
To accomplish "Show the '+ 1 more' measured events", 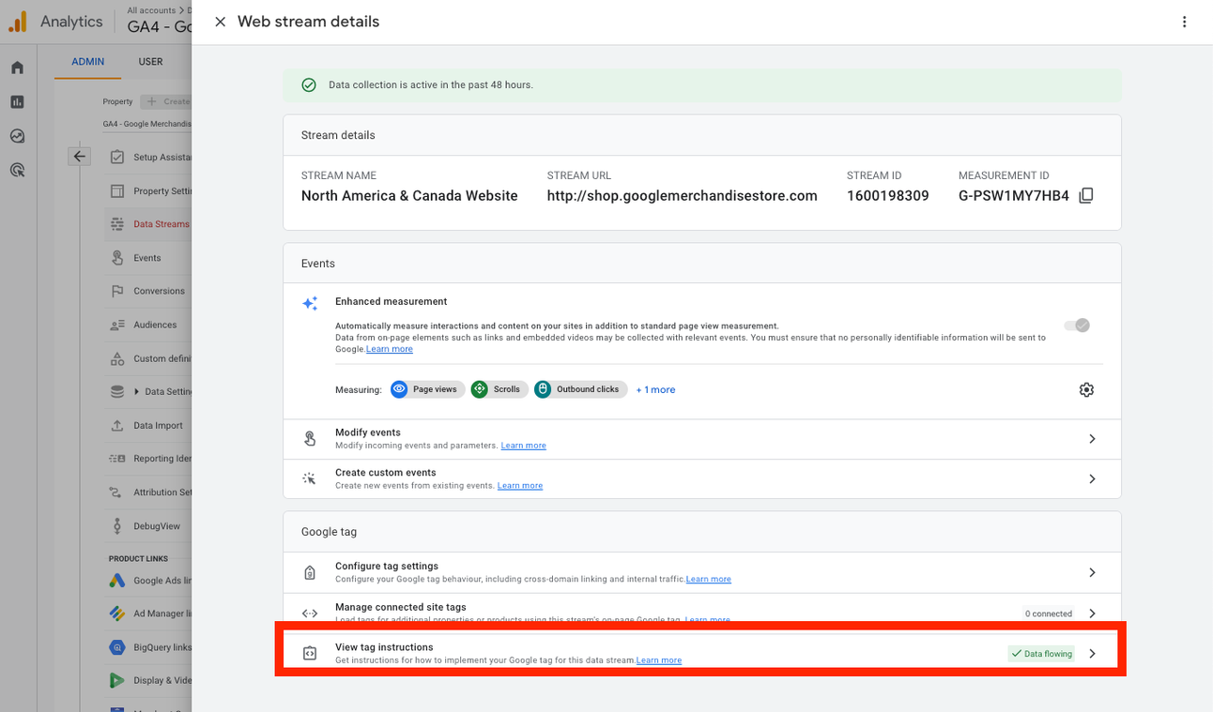I will tap(655, 389).
